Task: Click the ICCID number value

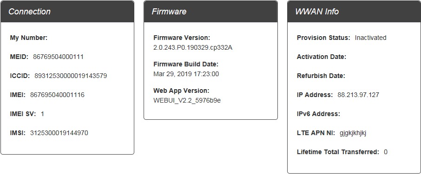Action: coord(71,76)
